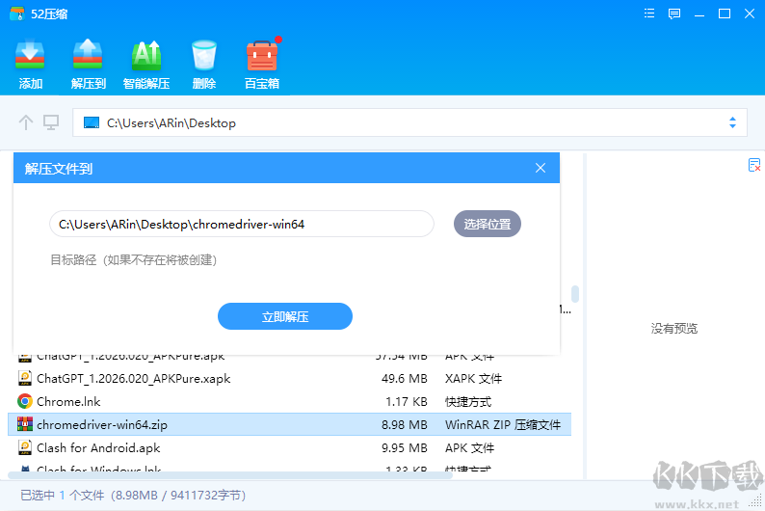Click the vertical scrollbar of file list
This screenshot has width=765, height=511.
point(575,294)
